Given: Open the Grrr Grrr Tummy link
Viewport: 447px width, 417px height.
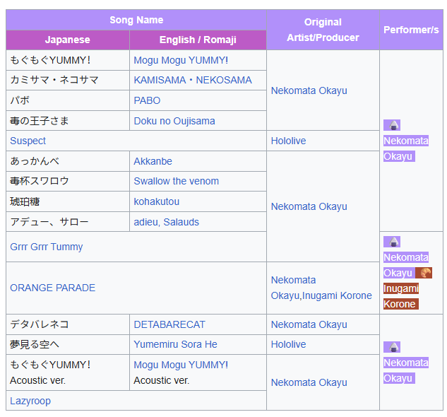Looking at the screenshot, I should (x=47, y=247).
